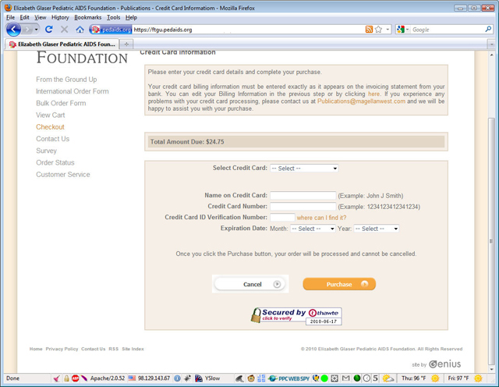The width and height of the screenshot is (499, 387).
Task: Click the mail envelope status icon
Action: click(345, 378)
